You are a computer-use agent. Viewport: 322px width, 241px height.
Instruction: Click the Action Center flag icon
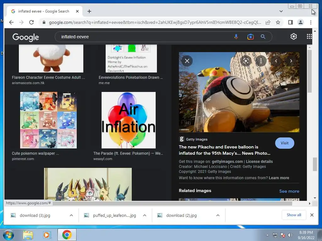[283, 235]
